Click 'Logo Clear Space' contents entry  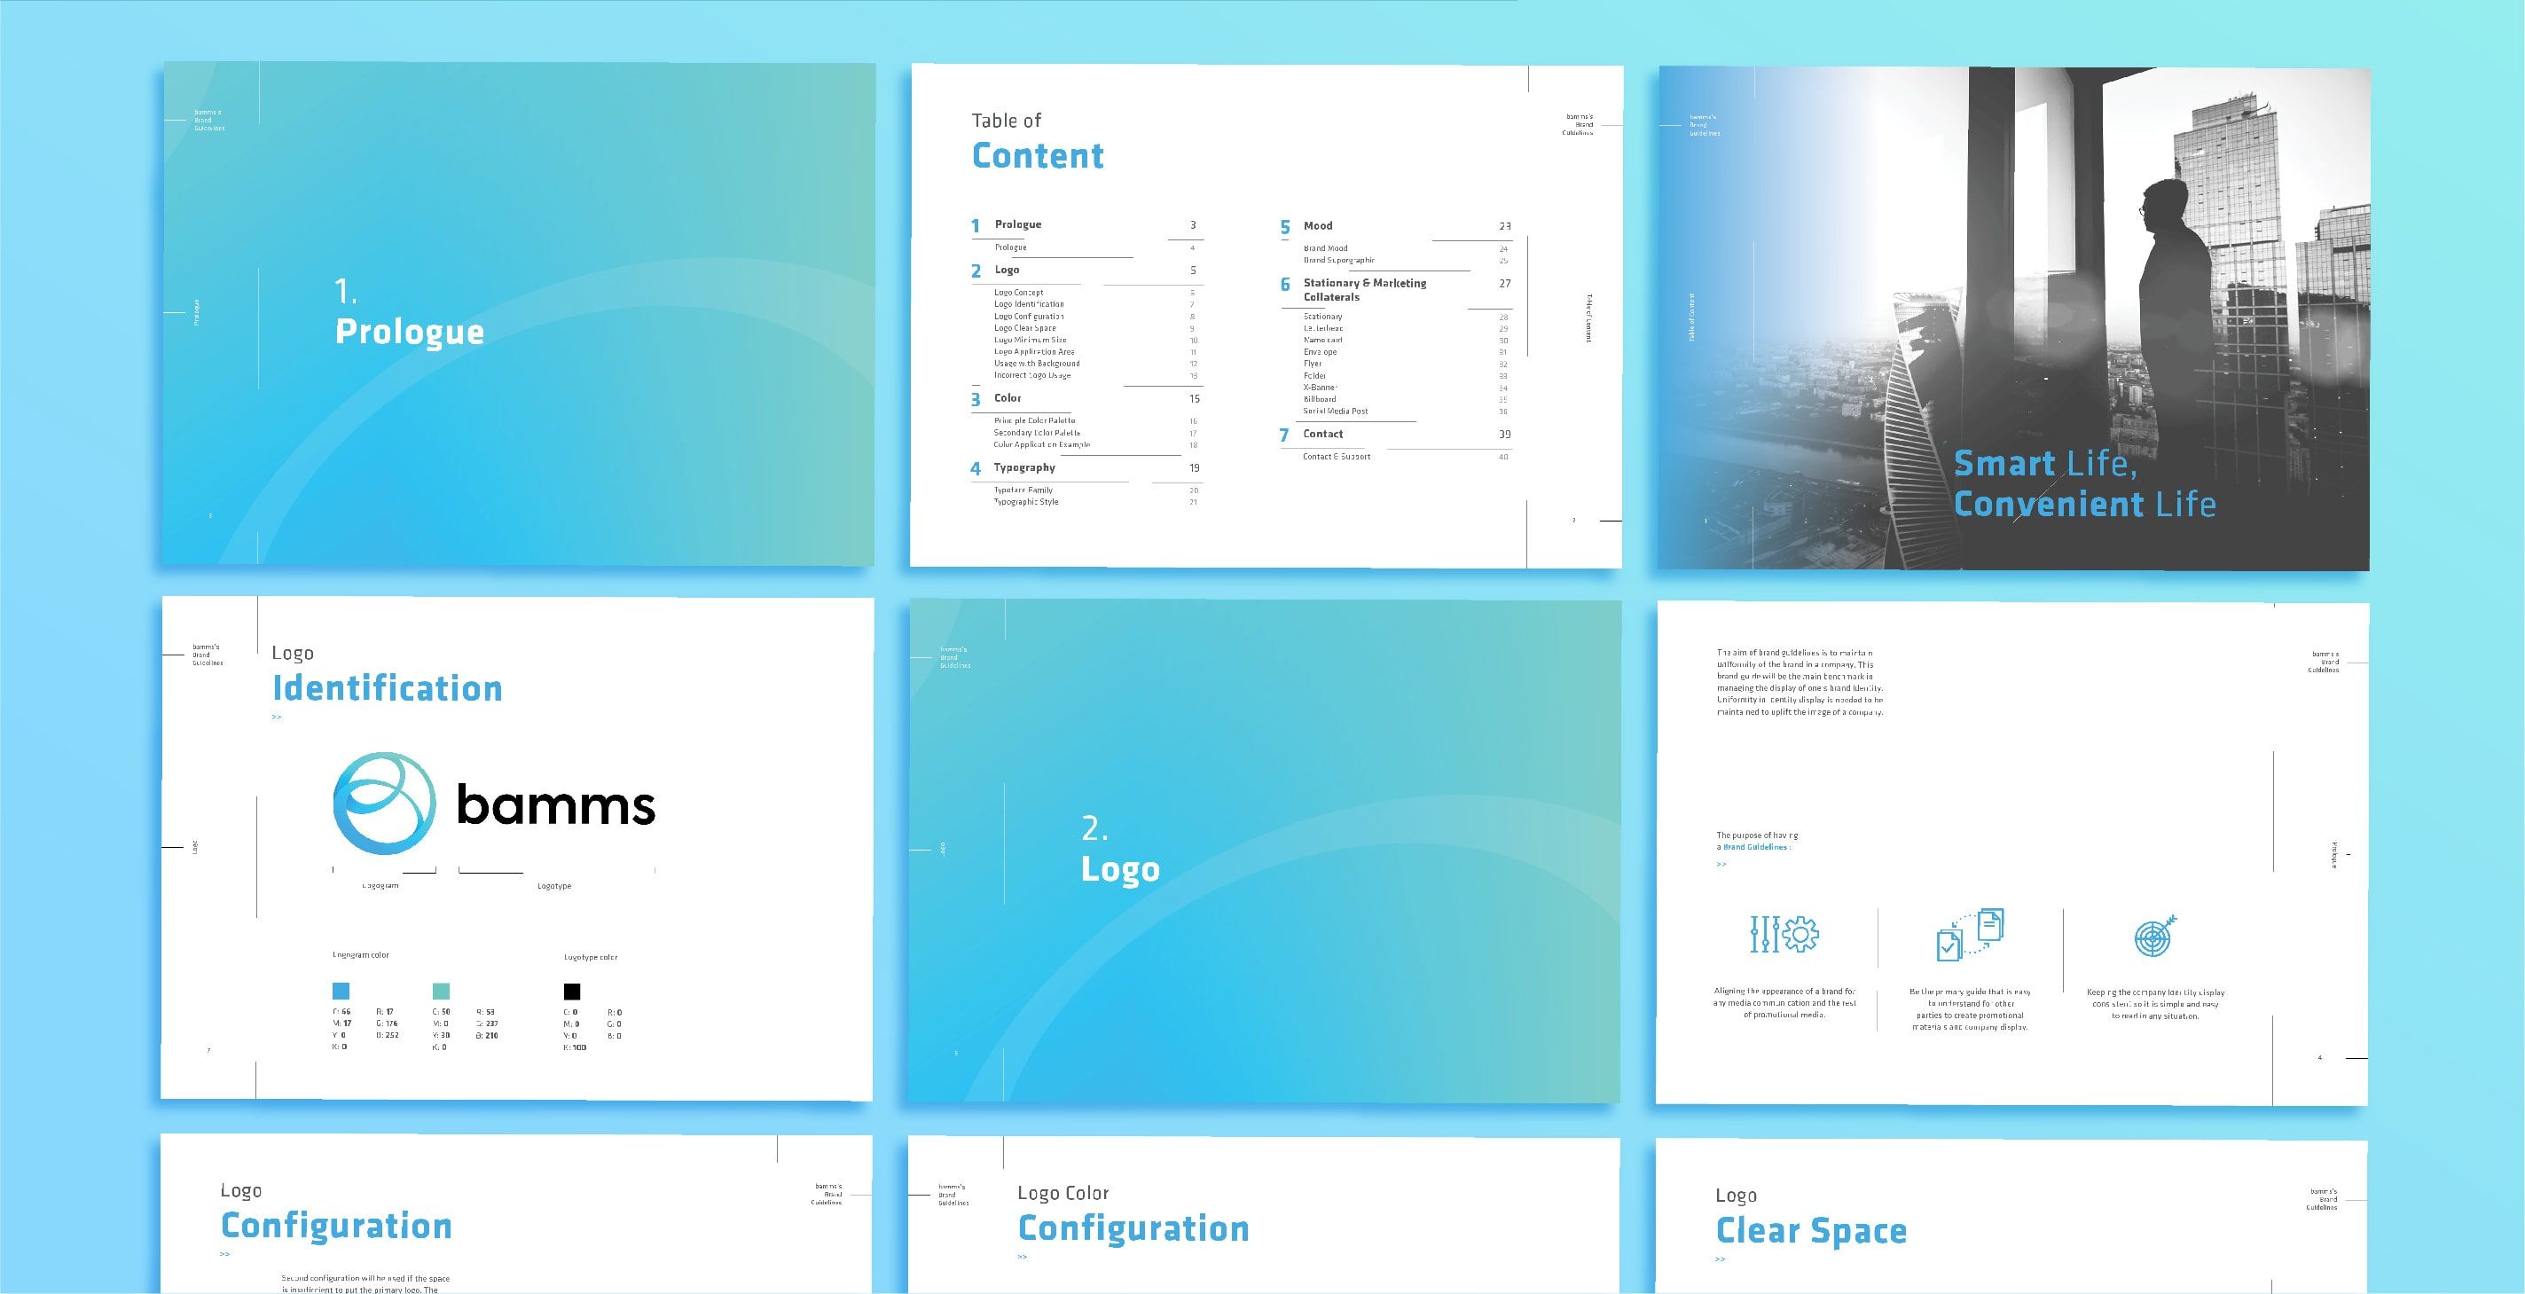click(x=1025, y=328)
